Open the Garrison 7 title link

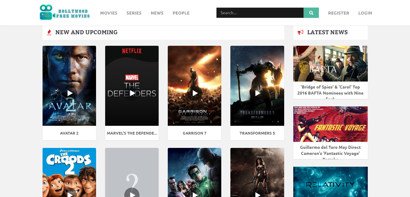click(195, 133)
